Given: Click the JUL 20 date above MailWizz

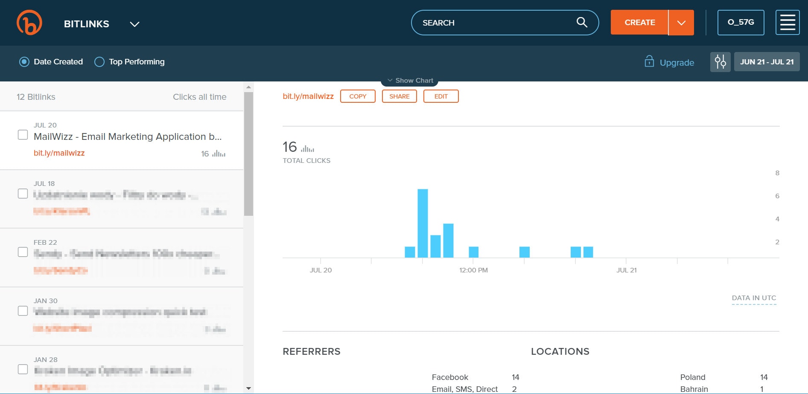Looking at the screenshot, I should 45,125.
